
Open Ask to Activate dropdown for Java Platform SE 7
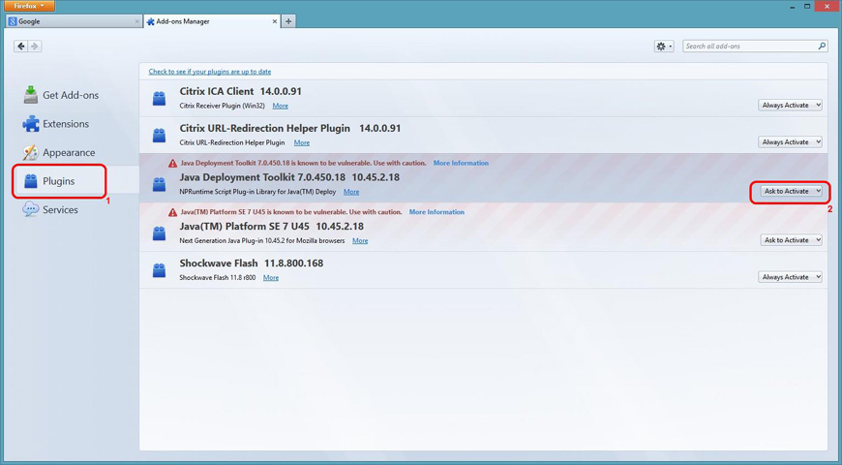point(791,239)
